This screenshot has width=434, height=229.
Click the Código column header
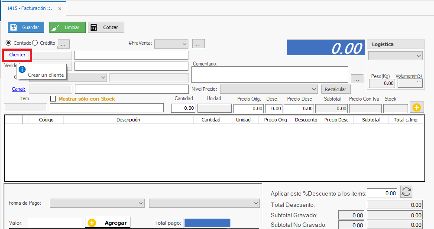click(x=46, y=120)
